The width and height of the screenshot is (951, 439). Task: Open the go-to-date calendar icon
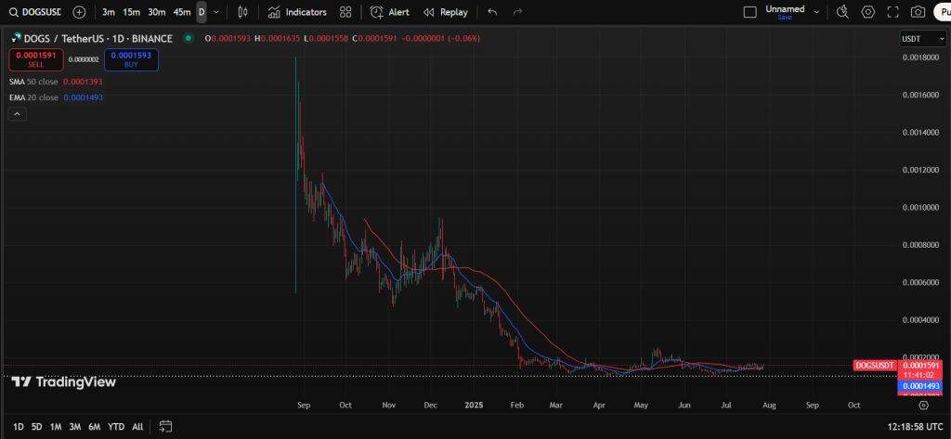coord(165,427)
